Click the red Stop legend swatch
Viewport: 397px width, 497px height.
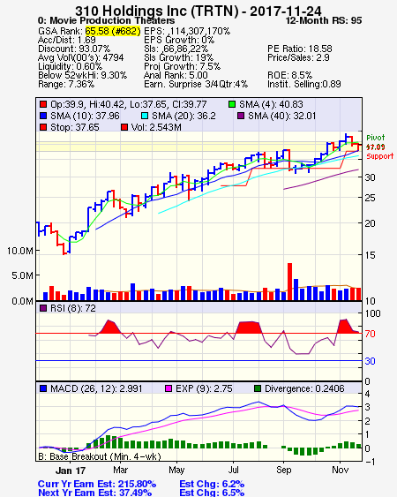(43, 127)
